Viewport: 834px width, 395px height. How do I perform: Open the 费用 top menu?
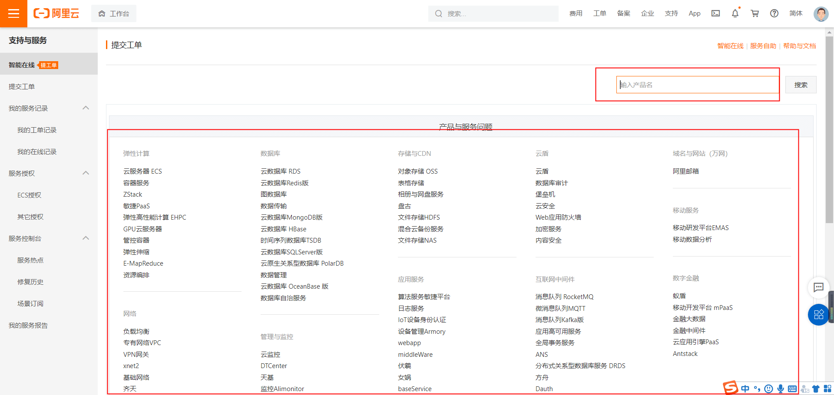point(576,13)
